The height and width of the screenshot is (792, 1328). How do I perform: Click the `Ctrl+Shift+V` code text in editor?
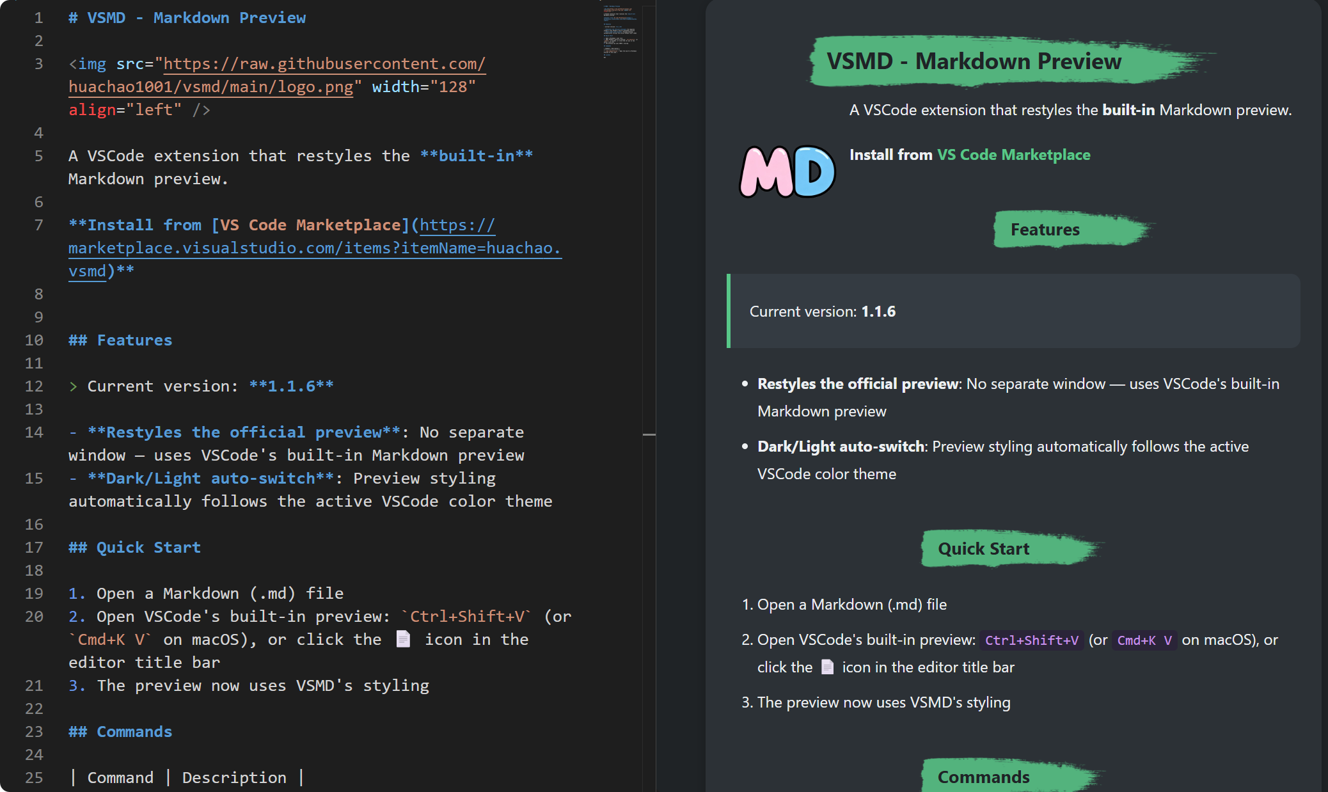(466, 617)
